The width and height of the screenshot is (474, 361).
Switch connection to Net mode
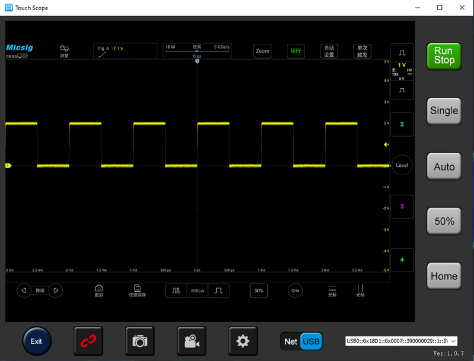290,341
